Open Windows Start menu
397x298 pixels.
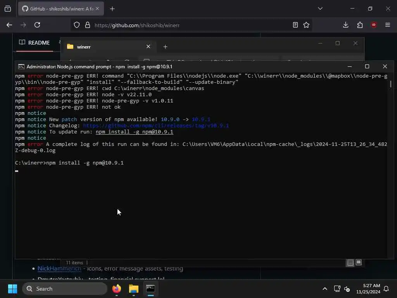coord(12,289)
